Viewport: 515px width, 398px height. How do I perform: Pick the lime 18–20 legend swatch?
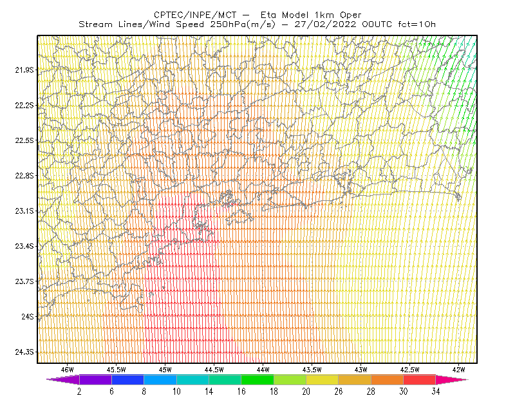point(290,379)
